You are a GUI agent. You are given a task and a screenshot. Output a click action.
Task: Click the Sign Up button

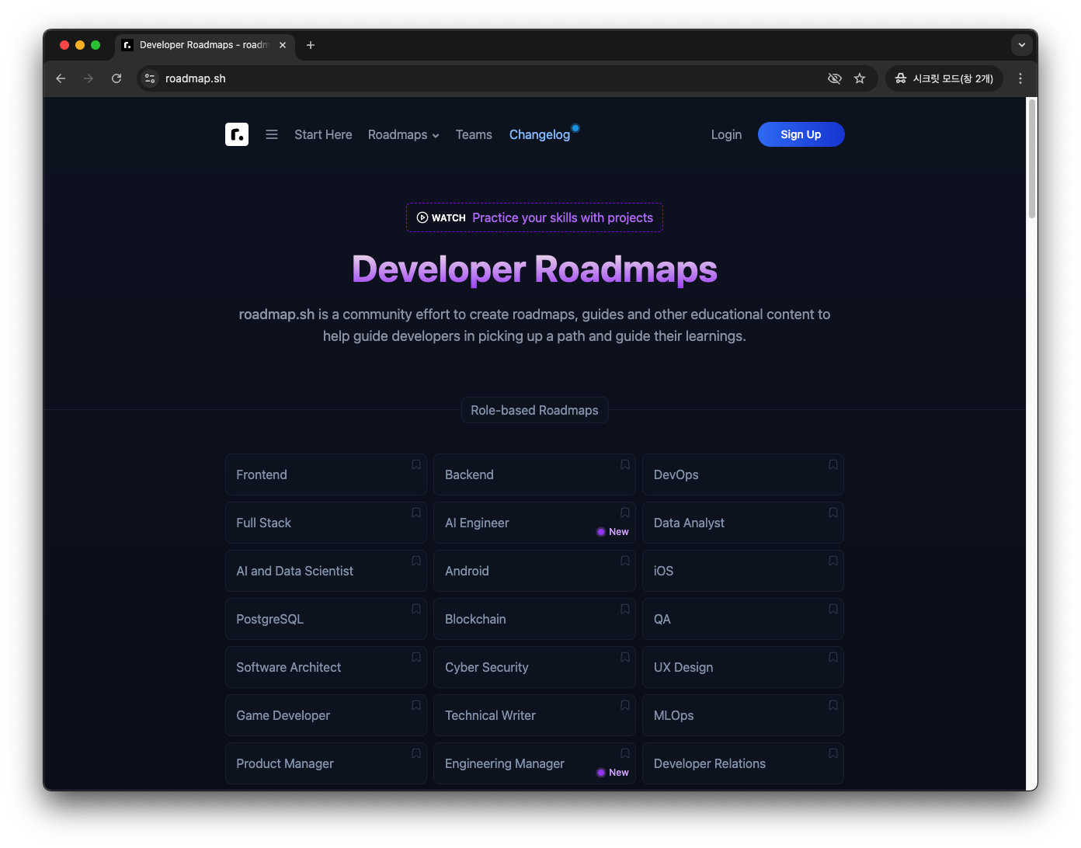pyautogui.click(x=801, y=134)
